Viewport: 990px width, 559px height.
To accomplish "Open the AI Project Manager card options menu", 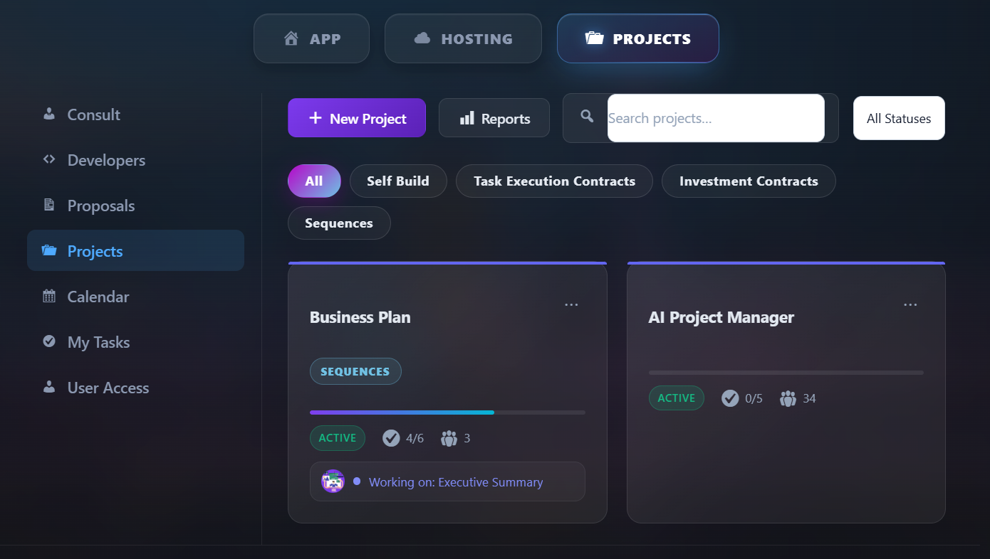I will (910, 305).
